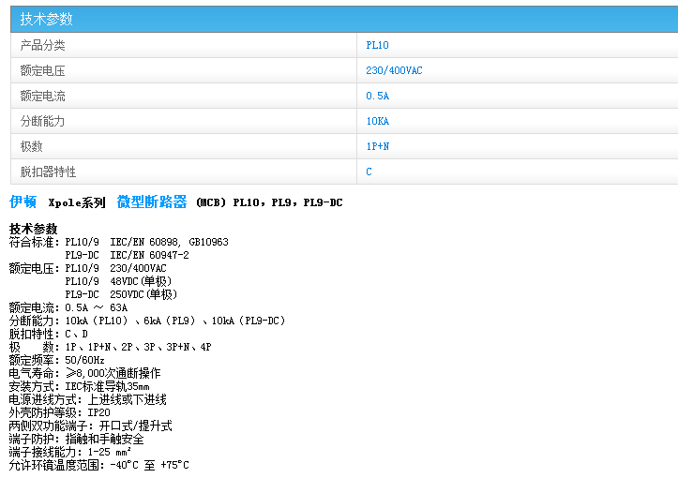Click the 10KA breaking capacity link
The width and height of the screenshot is (678, 478).
(377, 121)
